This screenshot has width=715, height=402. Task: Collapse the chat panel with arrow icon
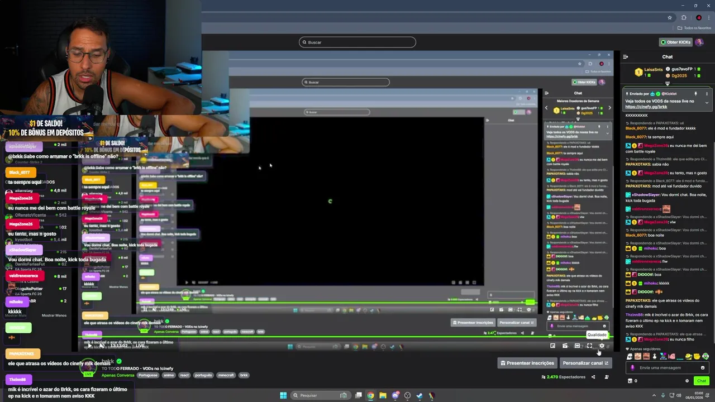[626, 56]
